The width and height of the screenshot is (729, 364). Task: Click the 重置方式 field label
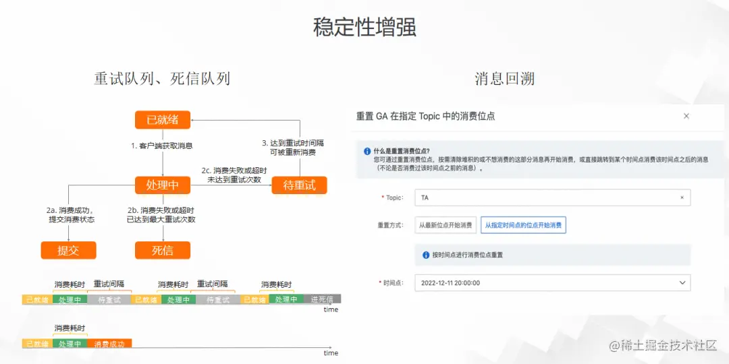tap(391, 225)
